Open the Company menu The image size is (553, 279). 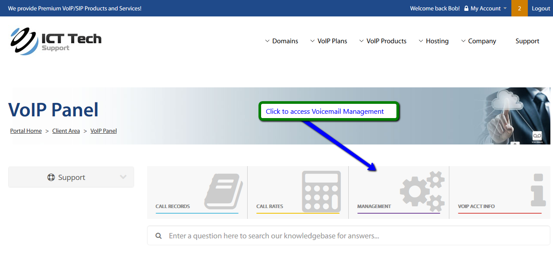478,41
